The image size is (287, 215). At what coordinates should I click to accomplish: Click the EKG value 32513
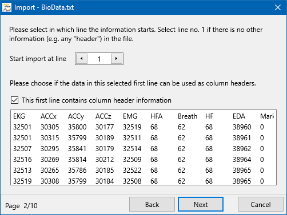(x=22, y=170)
